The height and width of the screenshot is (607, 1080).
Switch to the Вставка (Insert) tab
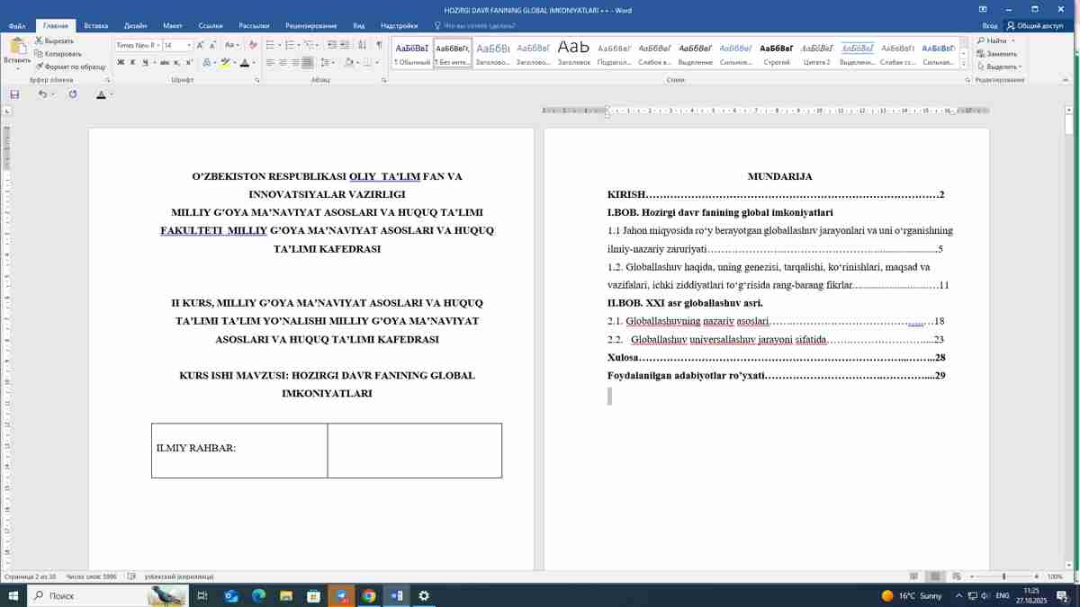click(95, 26)
